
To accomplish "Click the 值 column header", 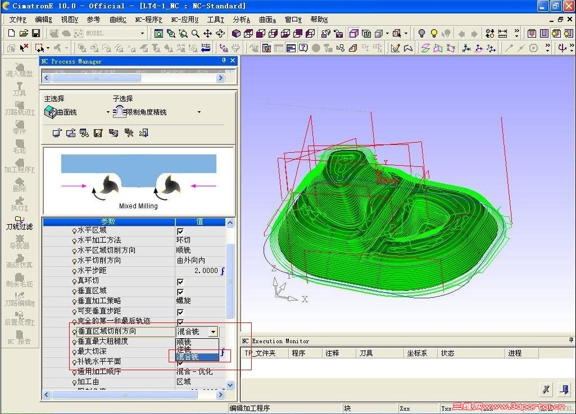I will 200,221.
